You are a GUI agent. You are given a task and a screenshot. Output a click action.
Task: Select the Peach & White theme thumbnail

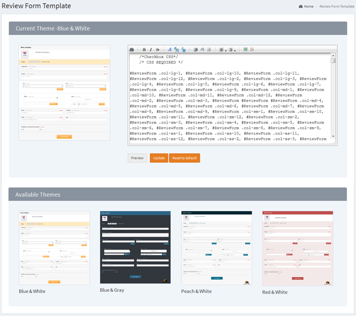216,248
